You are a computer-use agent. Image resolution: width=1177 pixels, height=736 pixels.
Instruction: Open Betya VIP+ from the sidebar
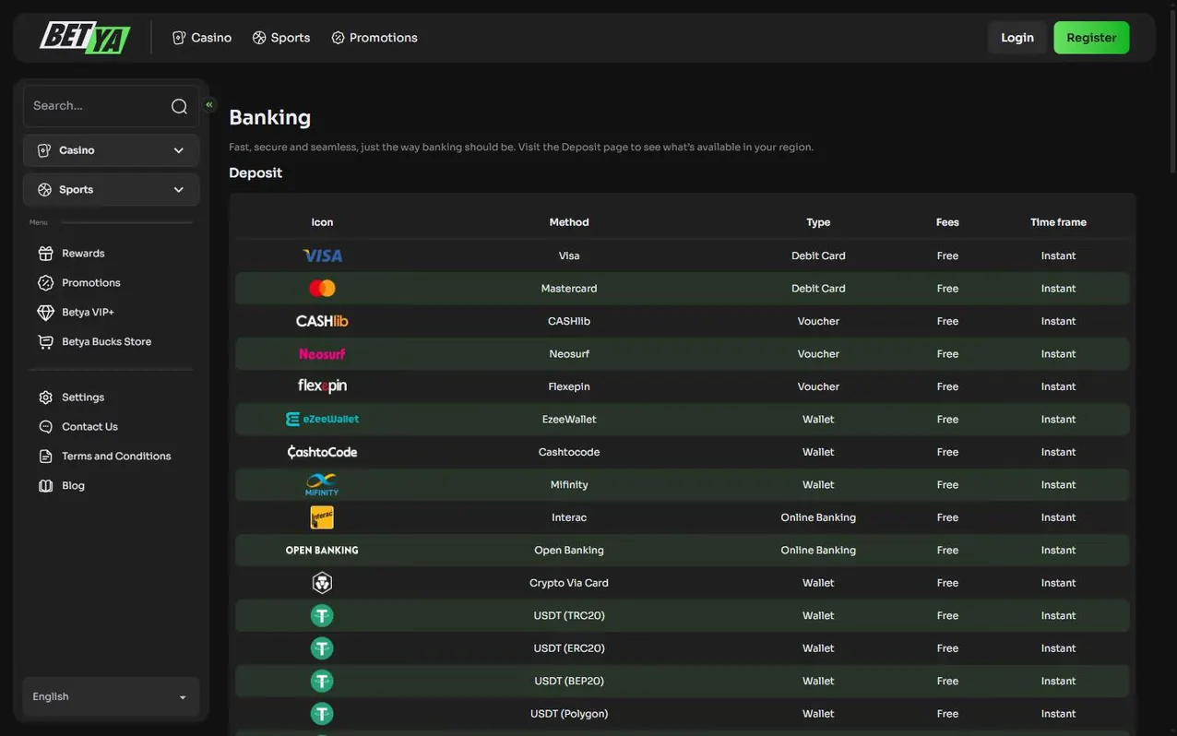click(88, 313)
